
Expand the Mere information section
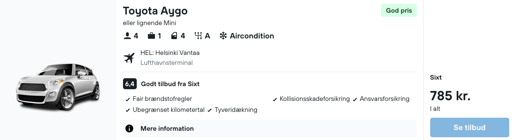click(x=167, y=129)
